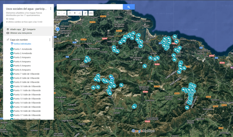Click the blue search button
The width and height of the screenshot is (233, 137).
[129, 7]
